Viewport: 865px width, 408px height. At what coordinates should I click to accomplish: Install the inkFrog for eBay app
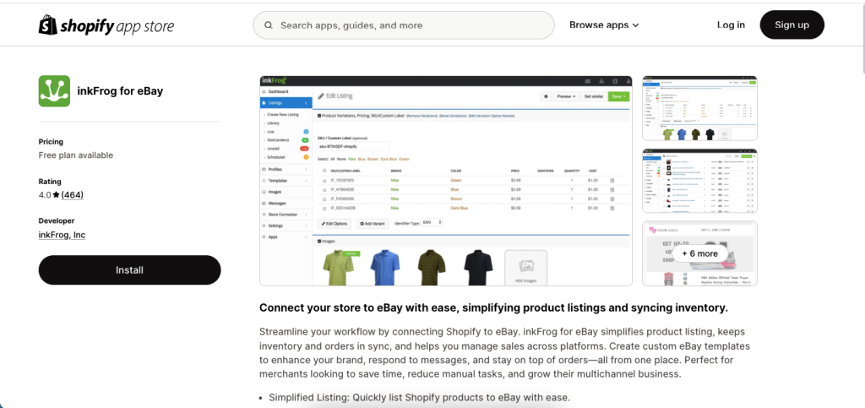(129, 270)
